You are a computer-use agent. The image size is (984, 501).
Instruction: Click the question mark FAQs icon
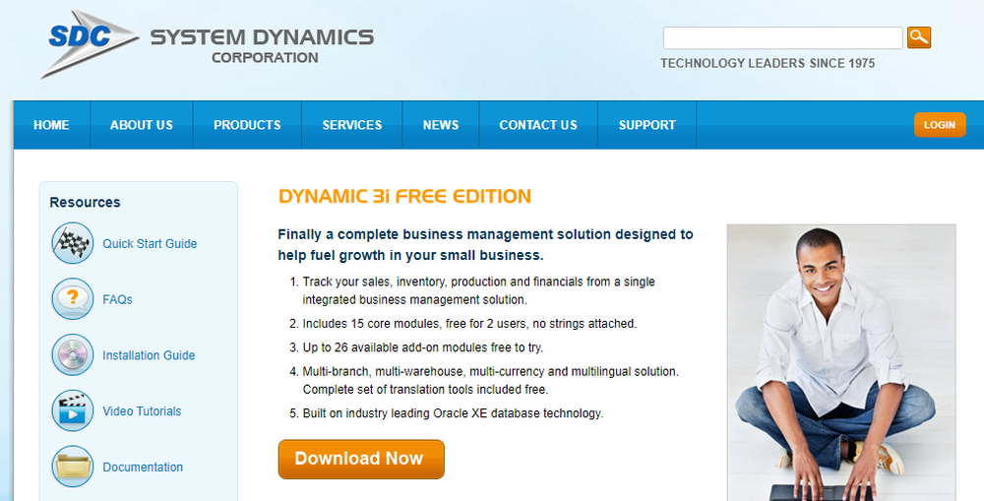(x=73, y=299)
